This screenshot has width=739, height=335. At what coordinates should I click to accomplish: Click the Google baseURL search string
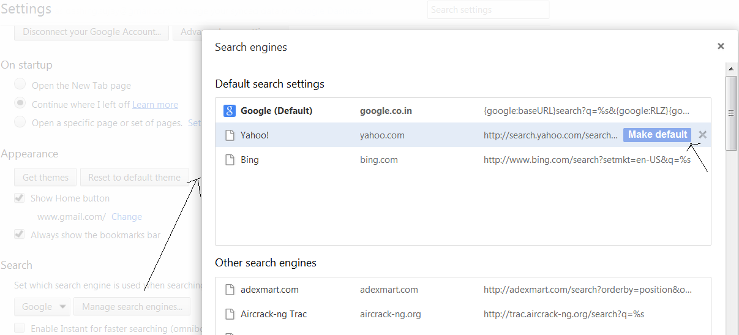587,111
